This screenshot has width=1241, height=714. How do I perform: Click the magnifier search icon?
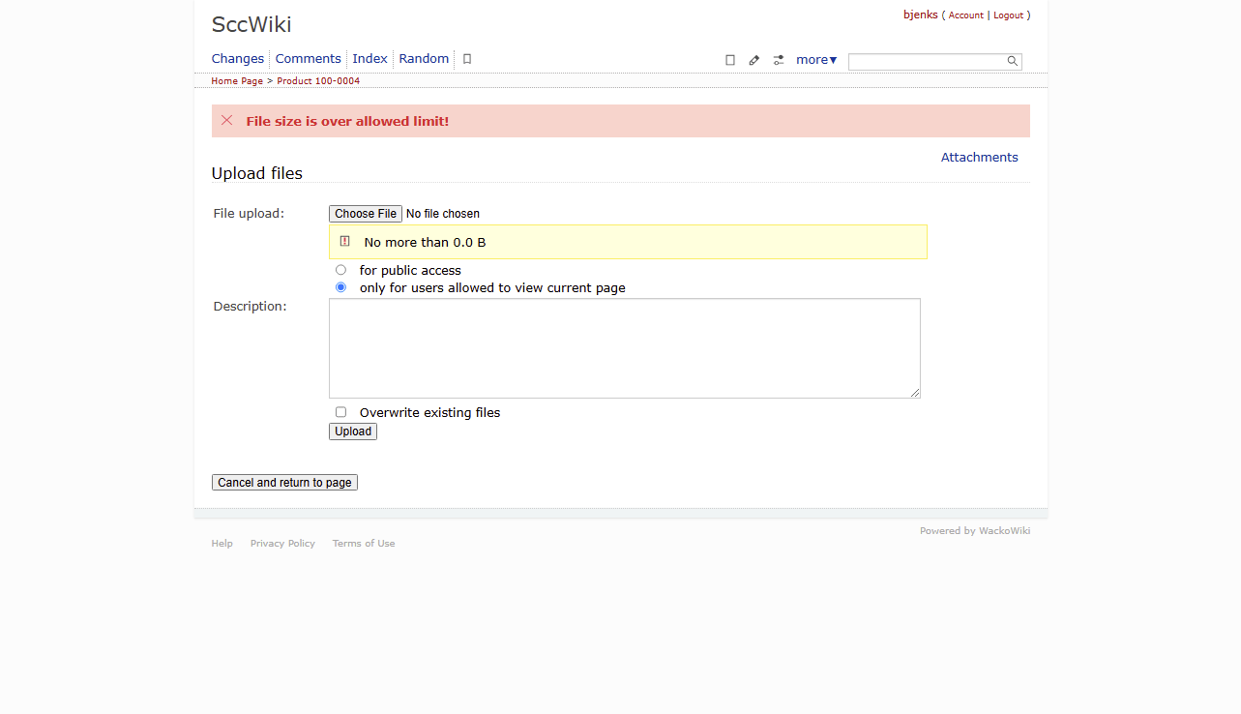[x=1013, y=61]
